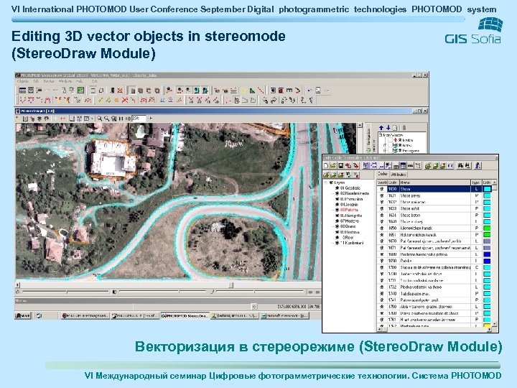This screenshot has height=388, width=517.
Task: Click the blue up arrow in the layer manager panel
Action: pyautogui.click(x=381, y=128)
